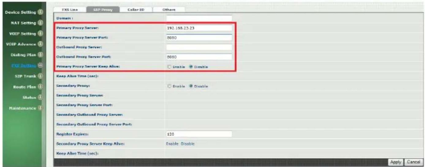
Task: Open the Status menu
Action: [x=30, y=97]
